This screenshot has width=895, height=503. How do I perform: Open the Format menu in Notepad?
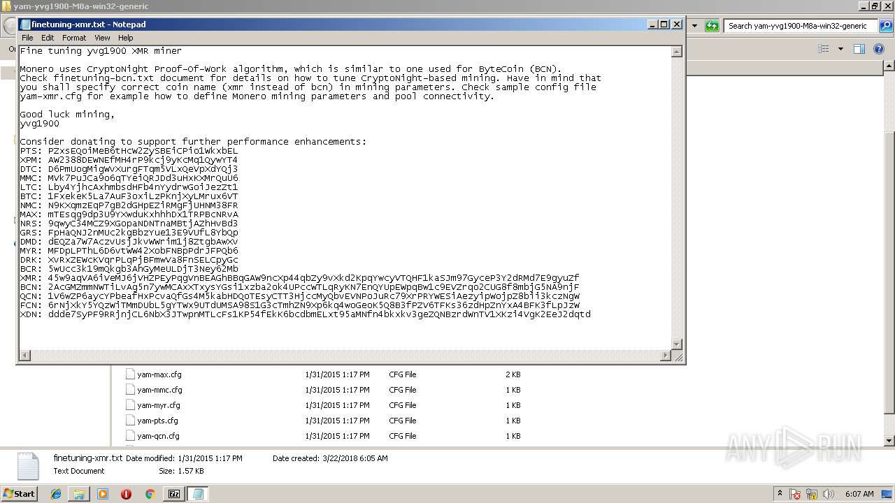pyautogui.click(x=74, y=38)
